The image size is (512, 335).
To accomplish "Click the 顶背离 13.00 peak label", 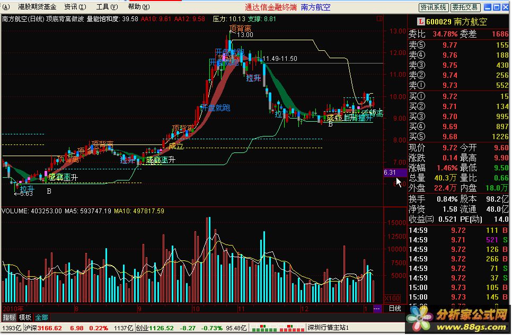I will 241,32.
